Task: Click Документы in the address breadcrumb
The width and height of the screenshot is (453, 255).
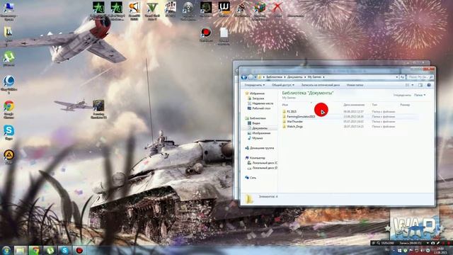Action: point(294,77)
